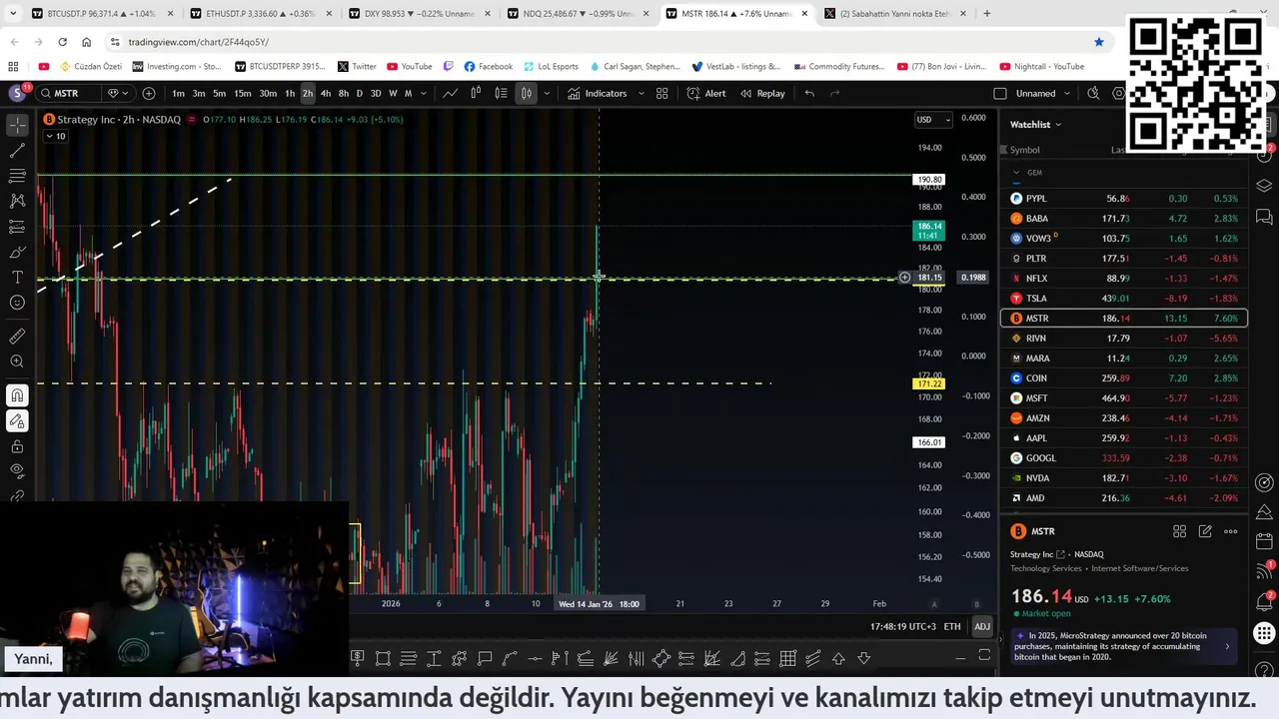The image size is (1279, 719).
Task: Open the USD currency dropdown
Action: (932, 120)
